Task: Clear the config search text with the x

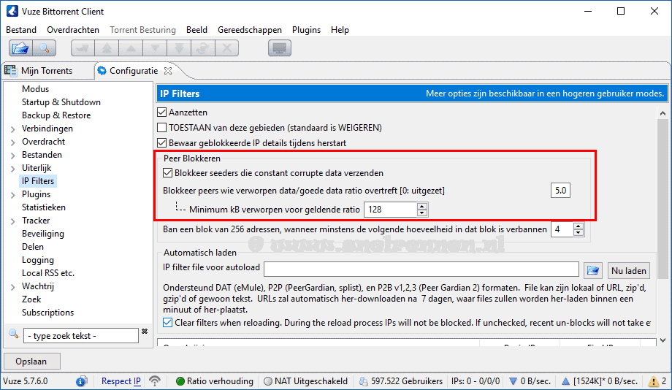Action: [145, 332]
